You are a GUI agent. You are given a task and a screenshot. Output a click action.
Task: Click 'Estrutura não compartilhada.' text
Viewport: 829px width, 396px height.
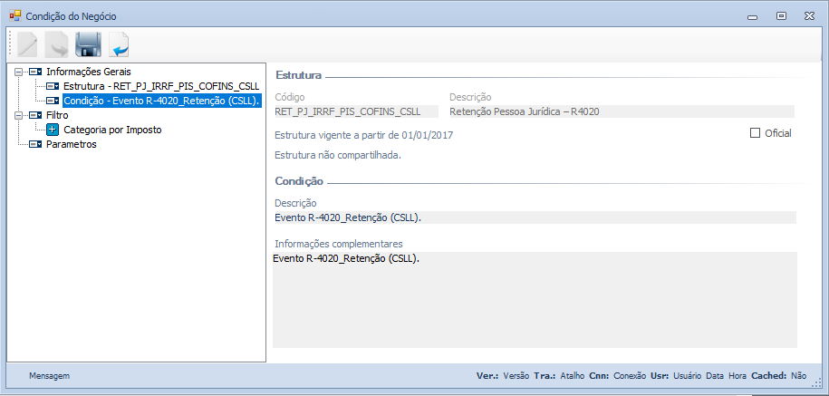pyautogui.click(x=338, y=156)
